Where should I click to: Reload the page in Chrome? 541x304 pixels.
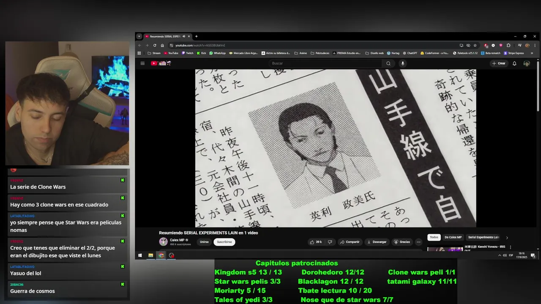point(155,45)
